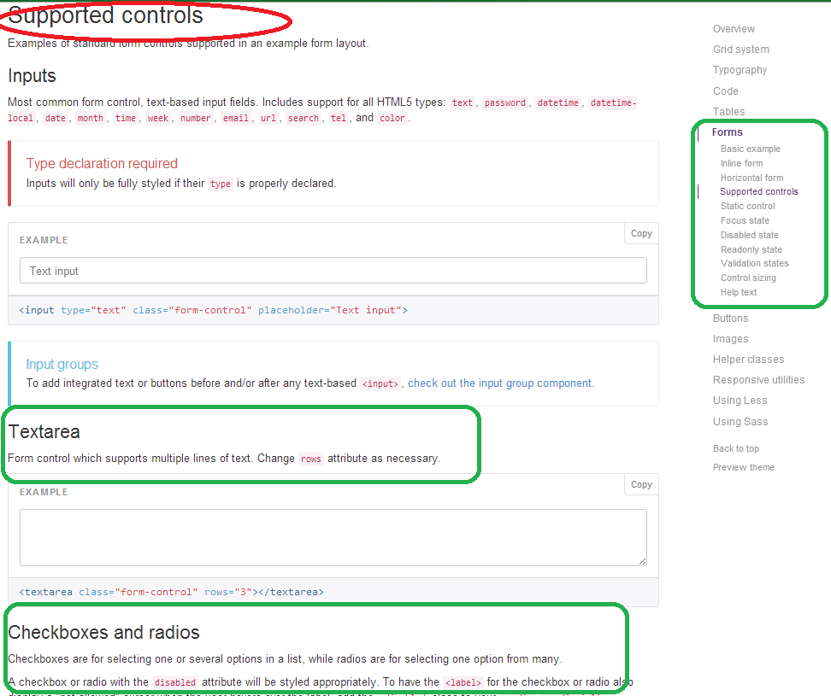Jump to Control sizing documentation
This screenshot has height=696, width=831.
748,278
